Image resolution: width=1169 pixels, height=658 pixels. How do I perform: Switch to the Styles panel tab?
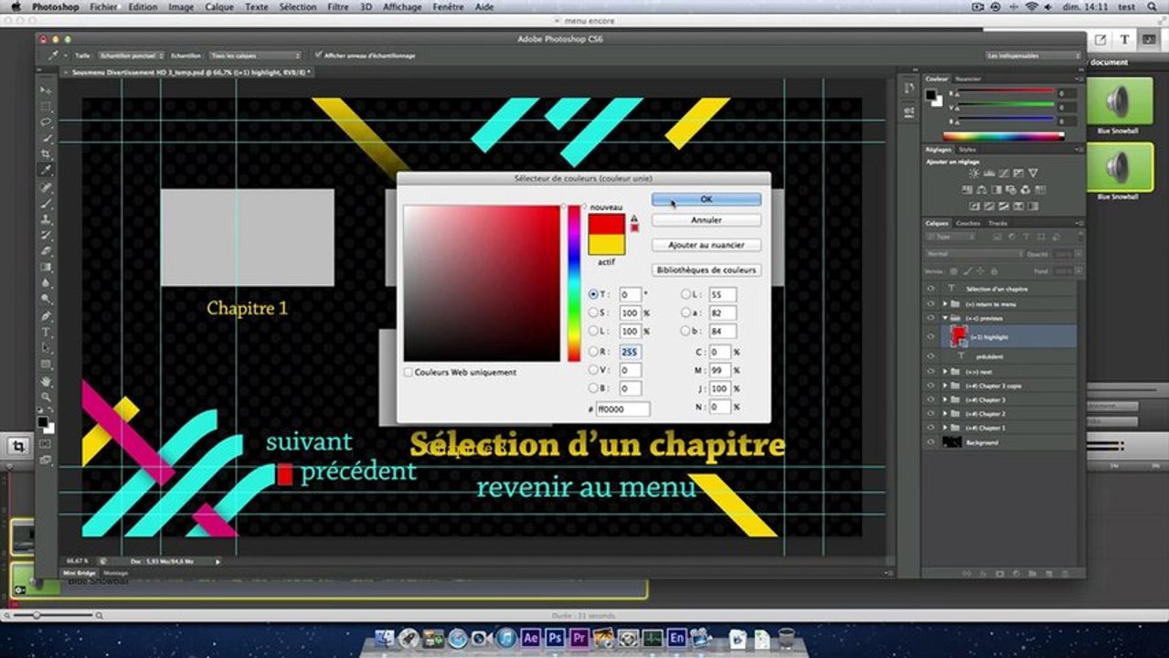point(967,149)
